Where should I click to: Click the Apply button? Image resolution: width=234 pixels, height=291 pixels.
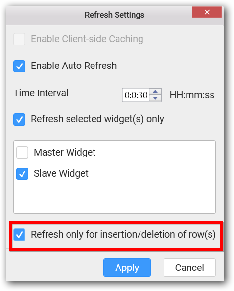(127, 268)
